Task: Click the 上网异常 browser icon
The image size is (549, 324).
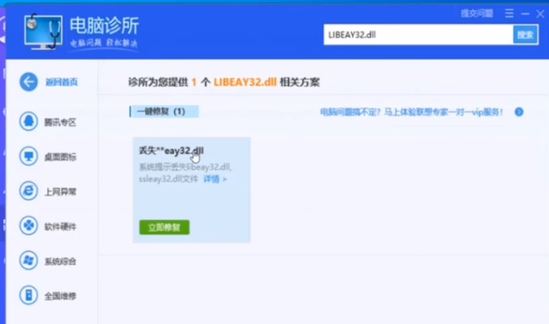Action: [x=28, y=192]
